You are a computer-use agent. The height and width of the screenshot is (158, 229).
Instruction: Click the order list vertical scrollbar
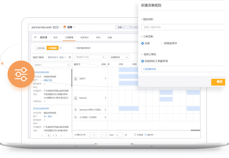(72, 78)
